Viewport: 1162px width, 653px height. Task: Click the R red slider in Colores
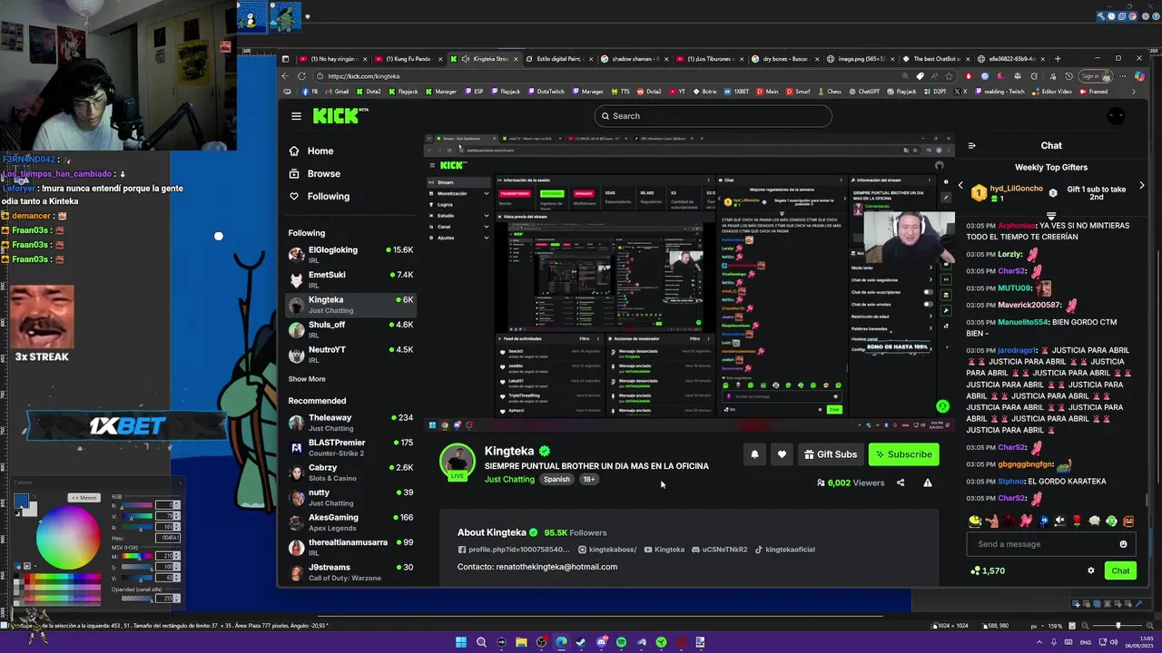(x=137, y=505)
